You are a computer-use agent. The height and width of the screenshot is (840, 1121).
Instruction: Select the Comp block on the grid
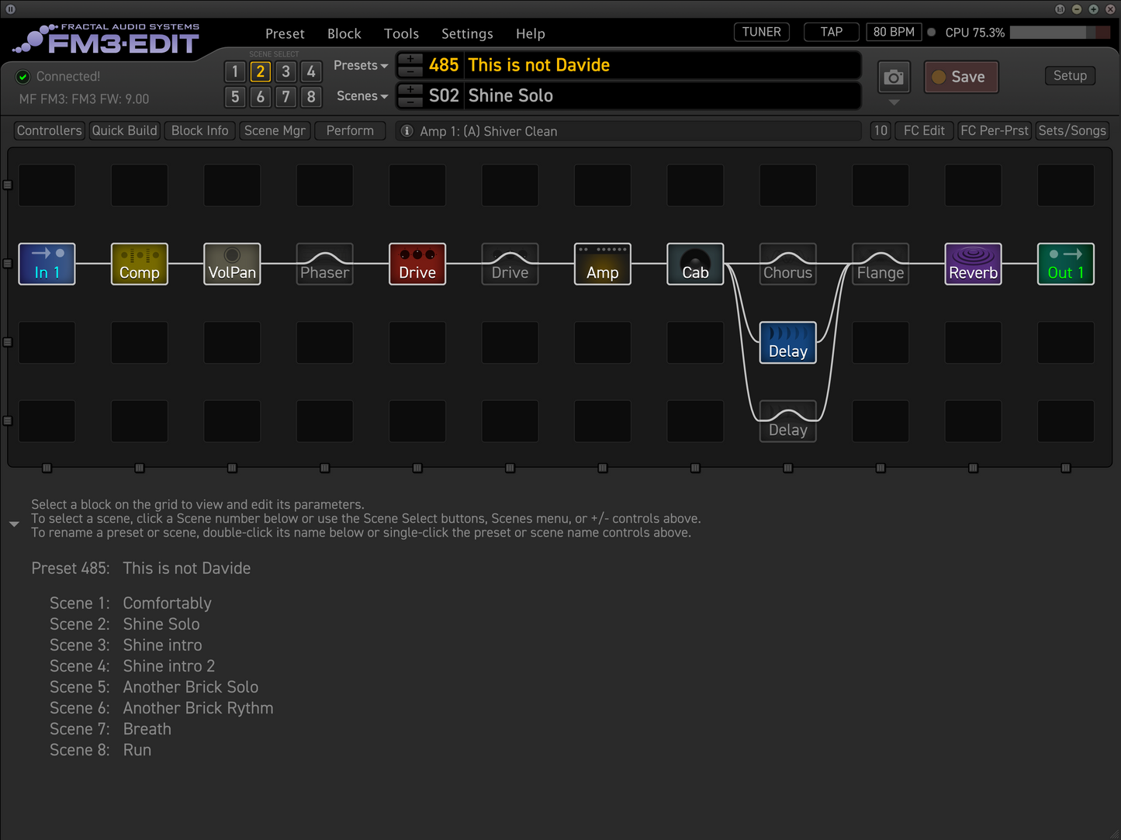click(x=140, y=264)
